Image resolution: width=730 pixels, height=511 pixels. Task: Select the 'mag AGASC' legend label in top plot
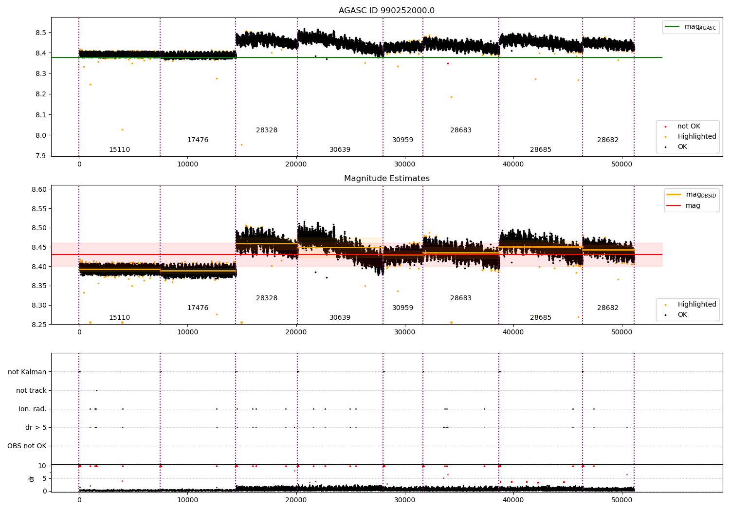pos(700,27)
